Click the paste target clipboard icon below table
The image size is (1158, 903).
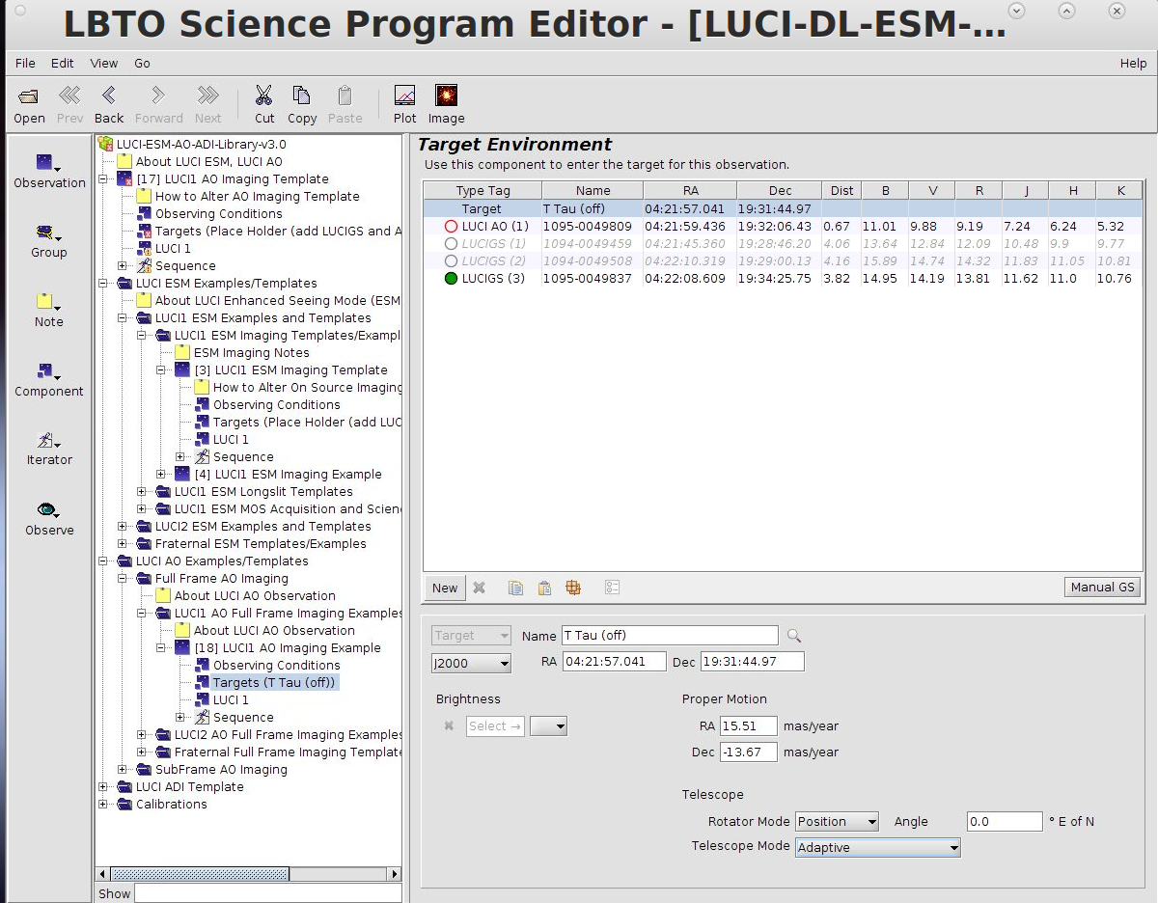click(544, 588)
